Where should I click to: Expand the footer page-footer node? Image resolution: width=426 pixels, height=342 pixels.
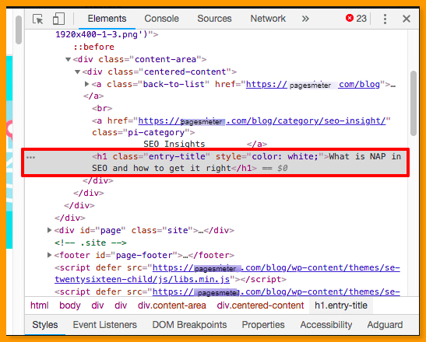click(49, 255)
